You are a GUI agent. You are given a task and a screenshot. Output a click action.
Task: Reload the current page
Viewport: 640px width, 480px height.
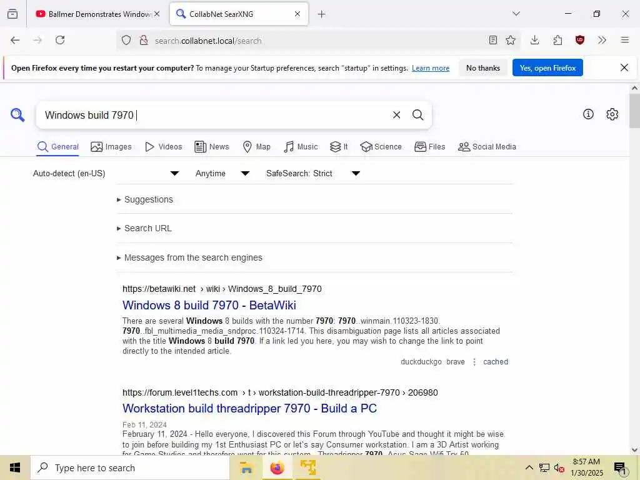click(60, 40)
